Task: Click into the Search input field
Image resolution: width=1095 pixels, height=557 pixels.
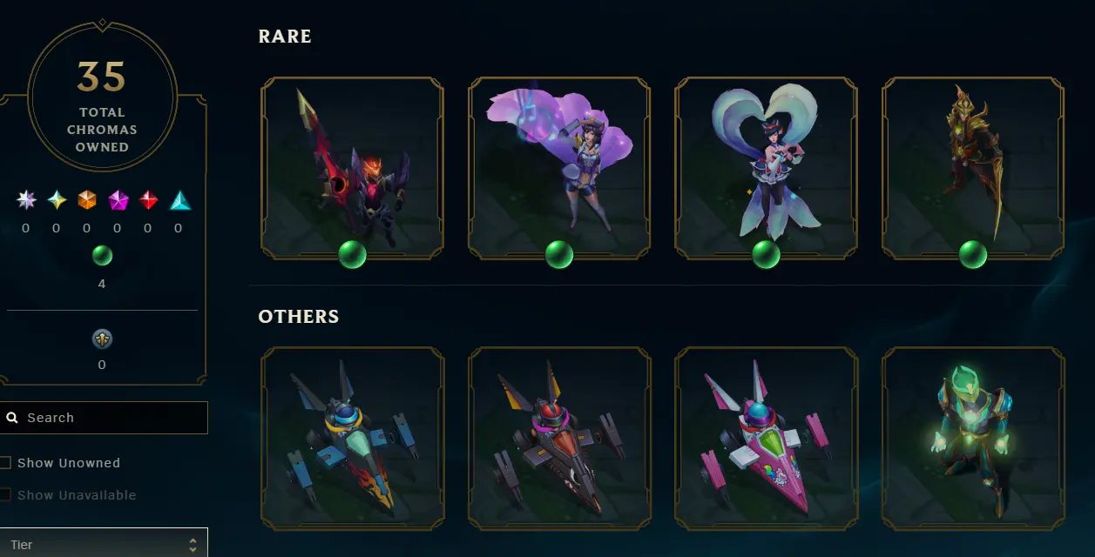Action: [x=104, y=418]
